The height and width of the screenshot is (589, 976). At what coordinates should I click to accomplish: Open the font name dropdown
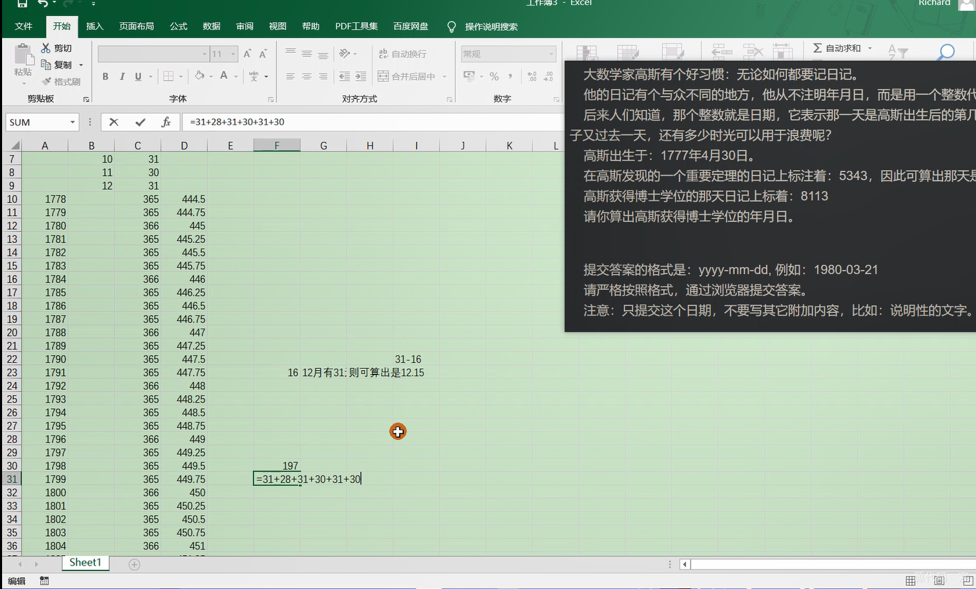point(204,54)
